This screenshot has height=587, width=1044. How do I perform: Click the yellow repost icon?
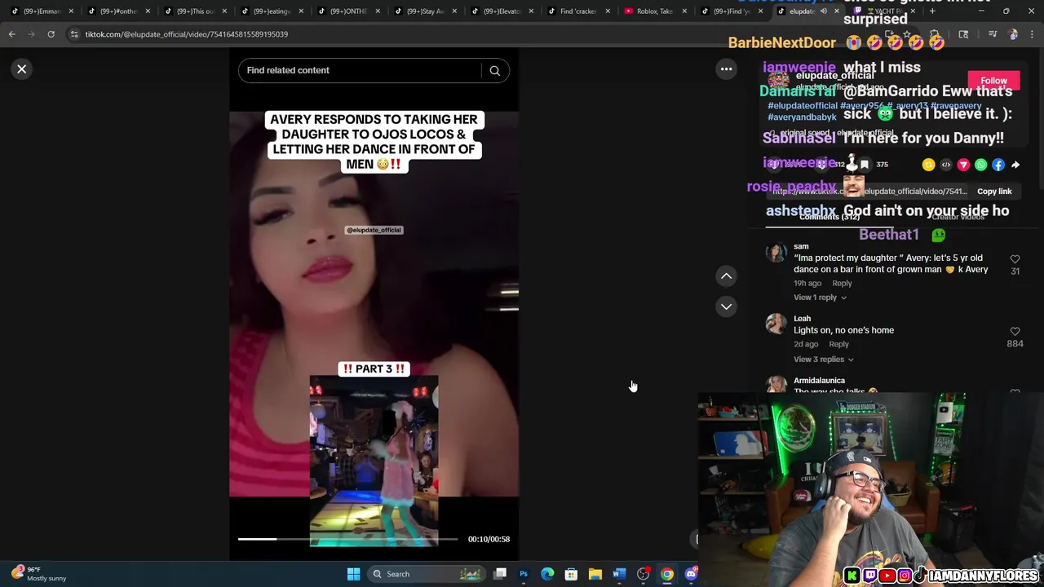click(x=928, y=165)
